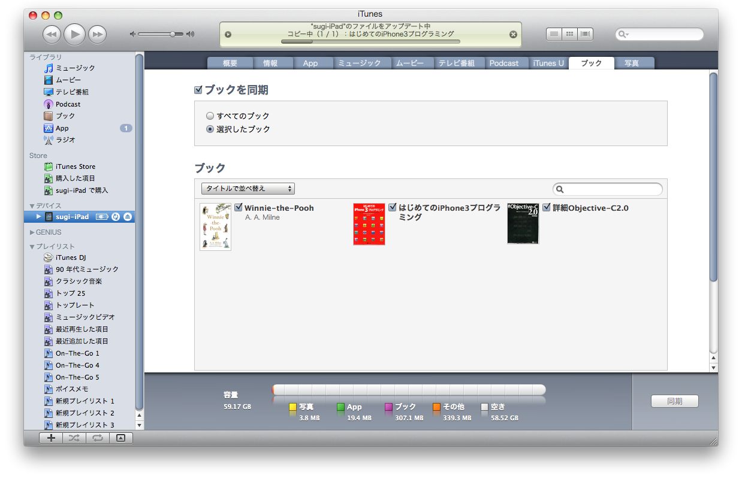Show artwork viewer panel button
The height and width of the screenshot is (479, 742).
coord(120,438)
